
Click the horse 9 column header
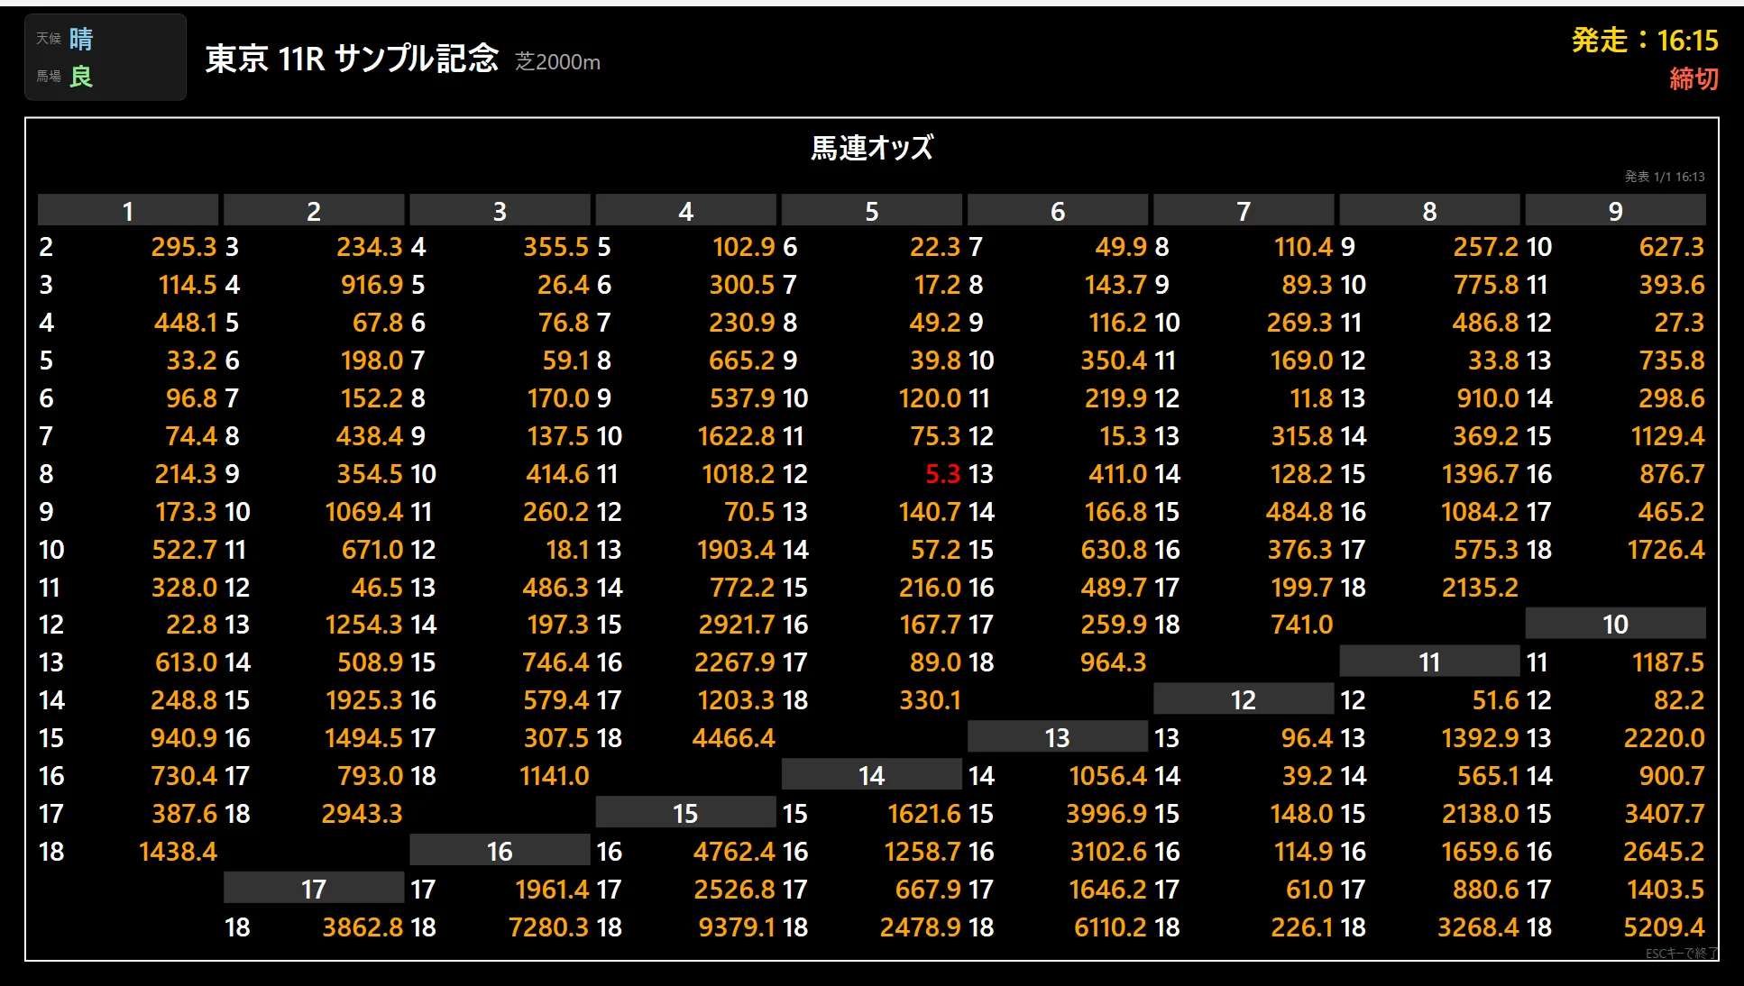click(1615, 211)
